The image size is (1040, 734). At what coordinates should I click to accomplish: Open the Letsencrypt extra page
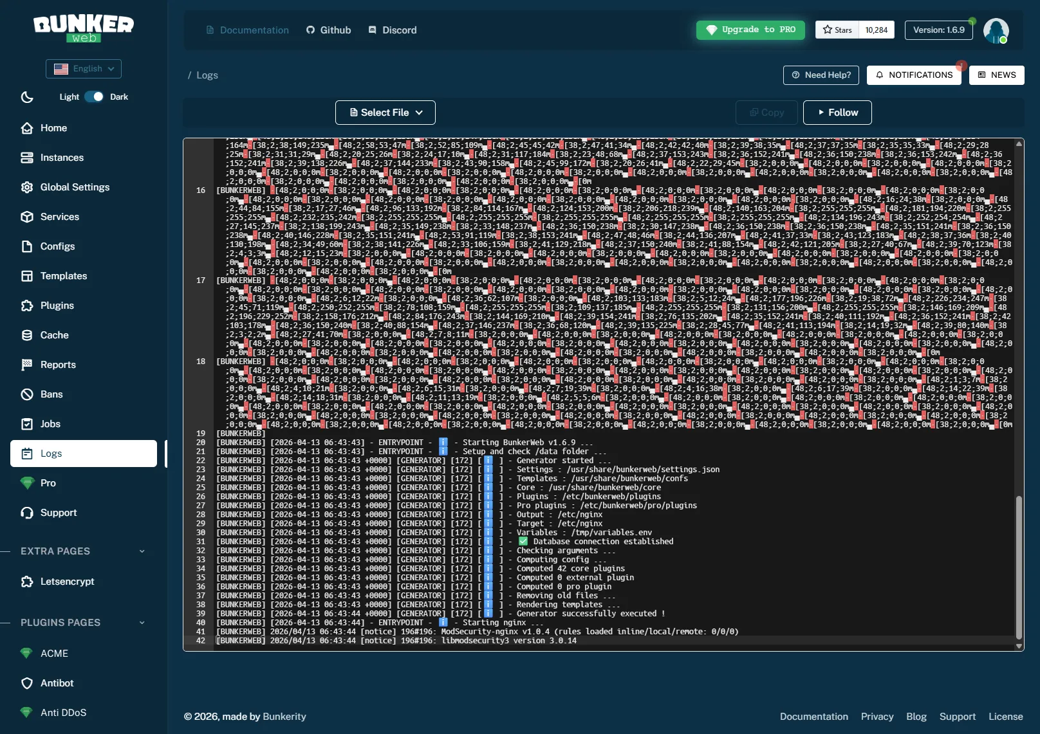tap(66, 581)
